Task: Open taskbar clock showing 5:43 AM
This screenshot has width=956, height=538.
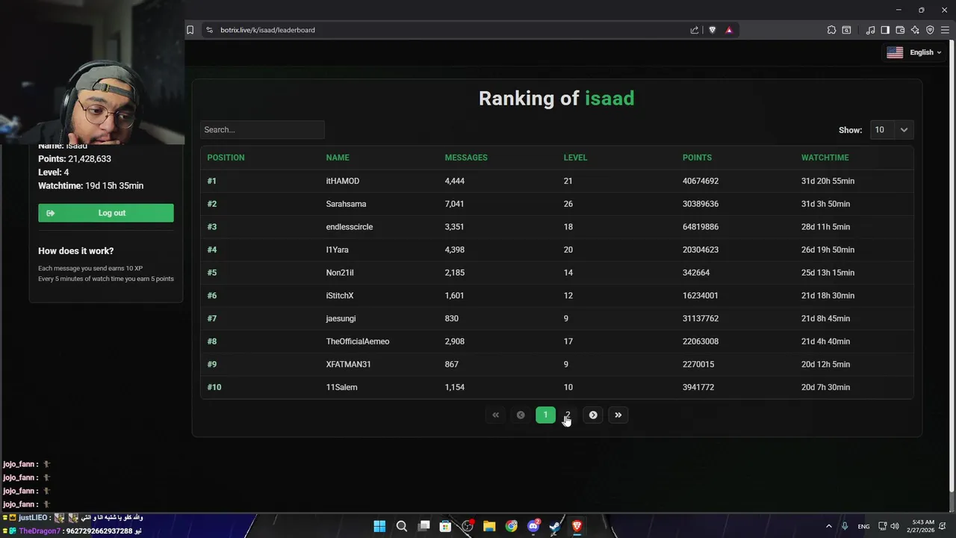Action: (x=923, y=526)
